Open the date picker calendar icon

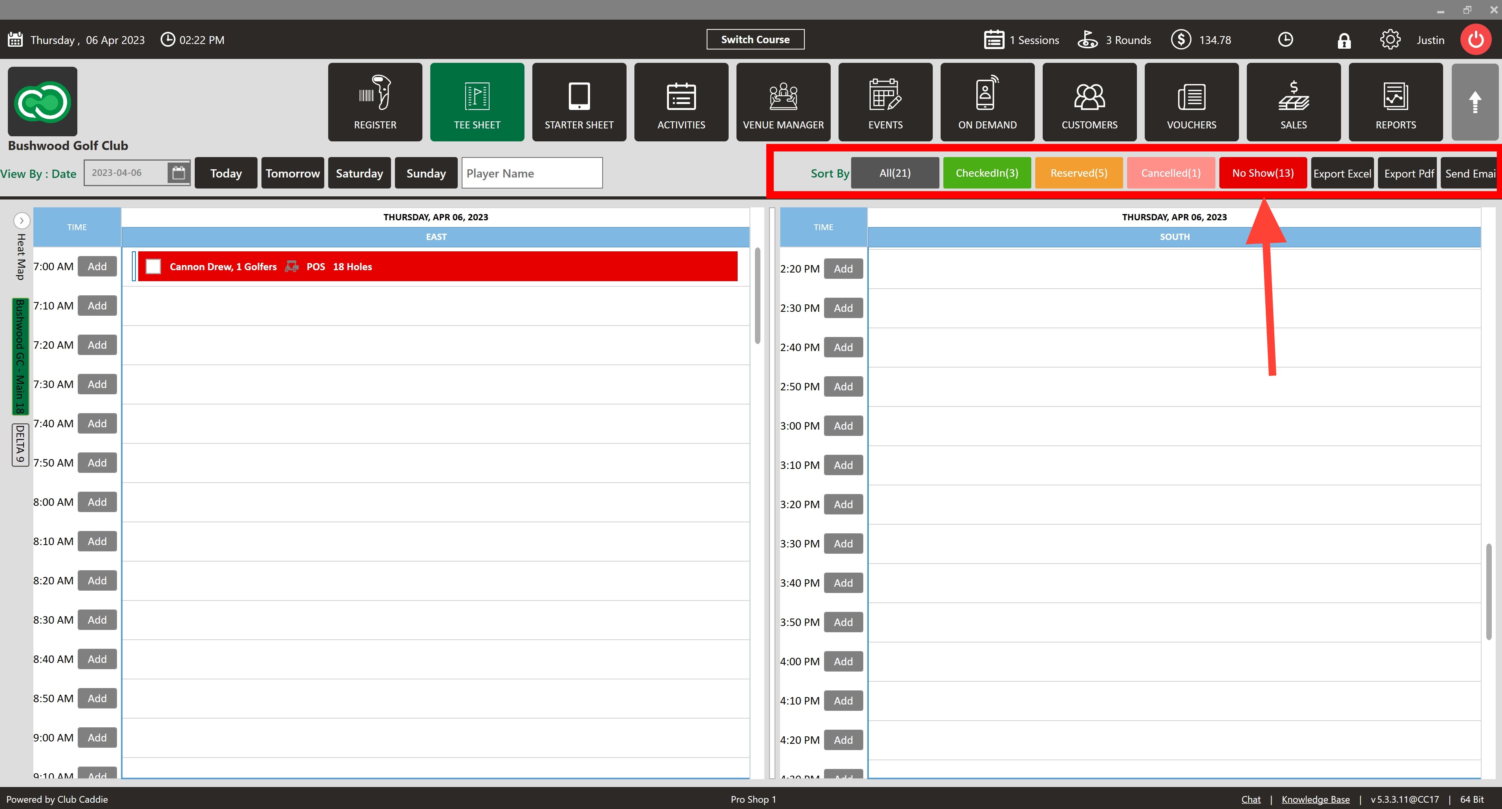(178, 173)
